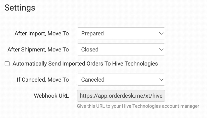
Task: Click the chevron arrow beside Closed
Action: 161,49
